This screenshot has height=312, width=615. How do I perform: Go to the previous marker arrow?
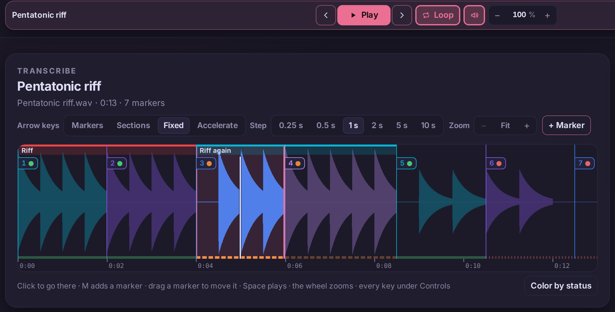tap(326, 15)
